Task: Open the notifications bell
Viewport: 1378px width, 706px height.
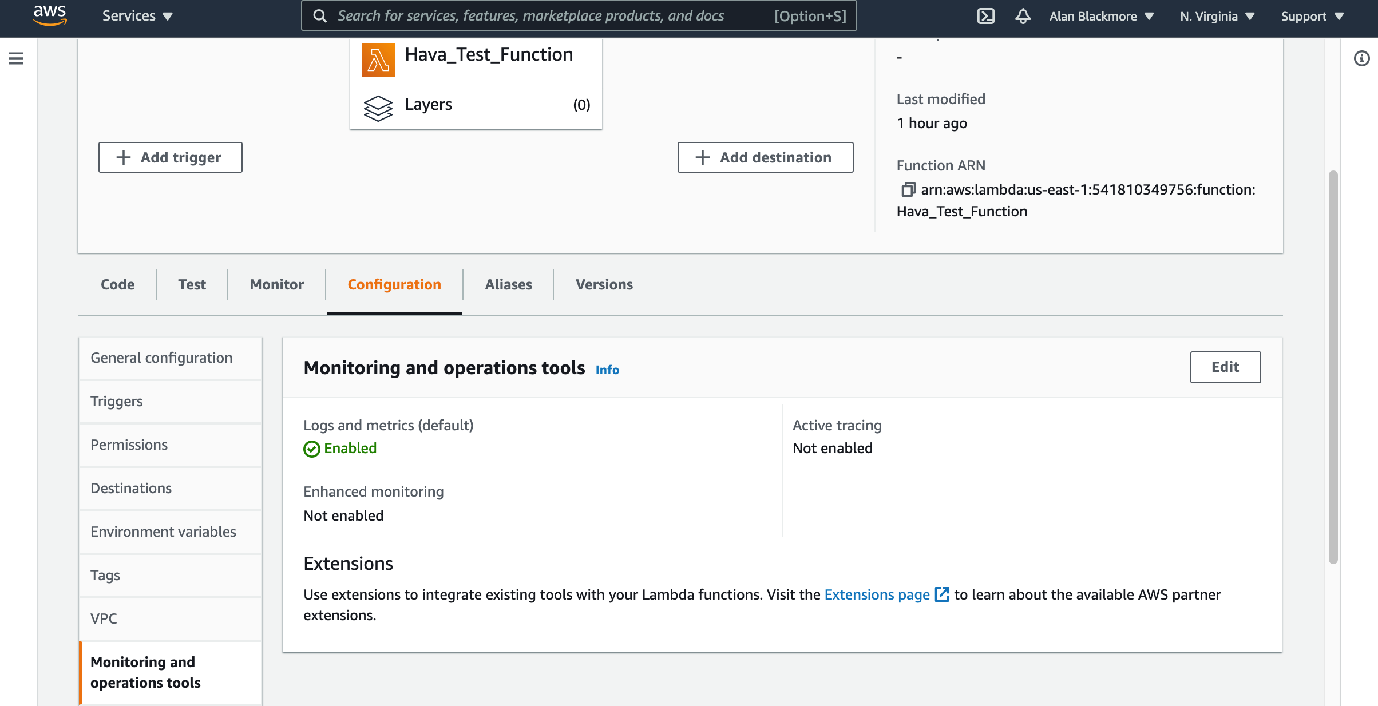Action: (1022, 15)
